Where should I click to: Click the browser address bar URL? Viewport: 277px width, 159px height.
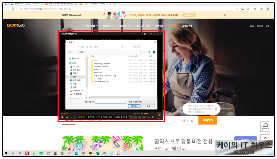[x=47, y=9]
